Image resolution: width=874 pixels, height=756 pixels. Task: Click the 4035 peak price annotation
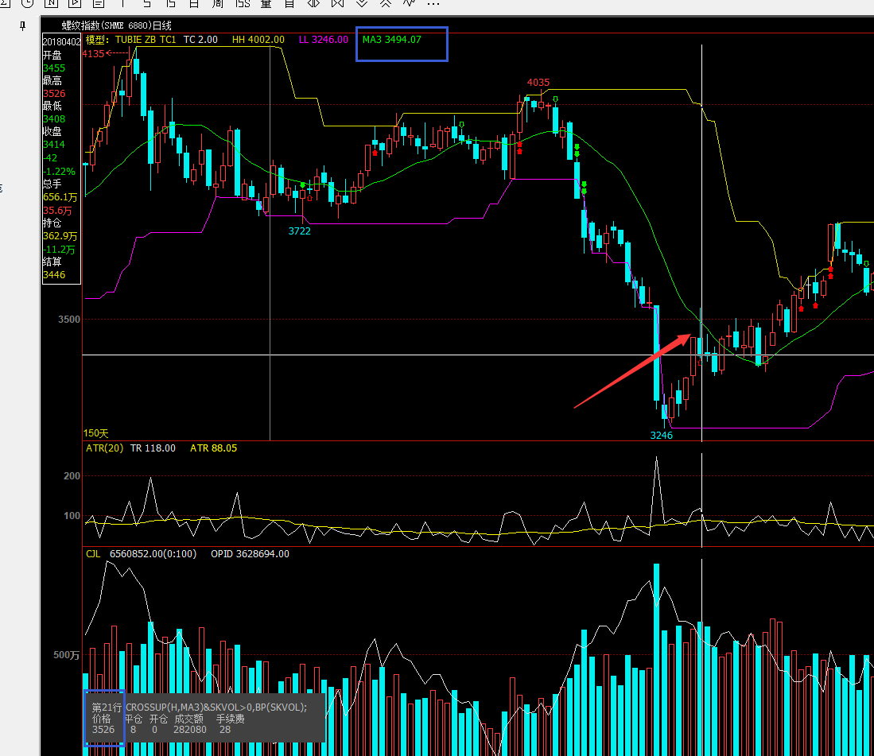538,83
